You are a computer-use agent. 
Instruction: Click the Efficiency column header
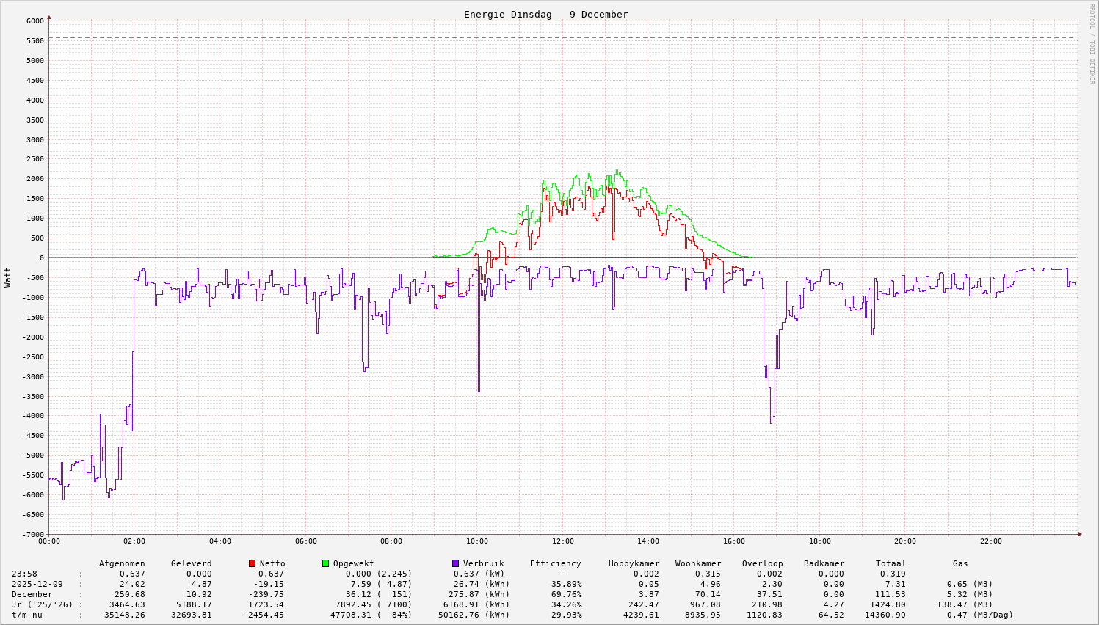click(x=555, y=563)
